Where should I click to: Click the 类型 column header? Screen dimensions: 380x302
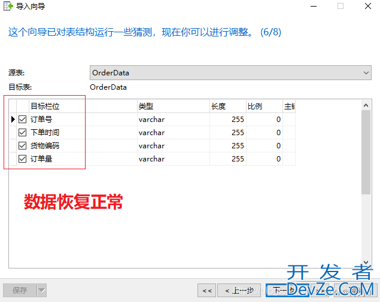click(174, 106)
